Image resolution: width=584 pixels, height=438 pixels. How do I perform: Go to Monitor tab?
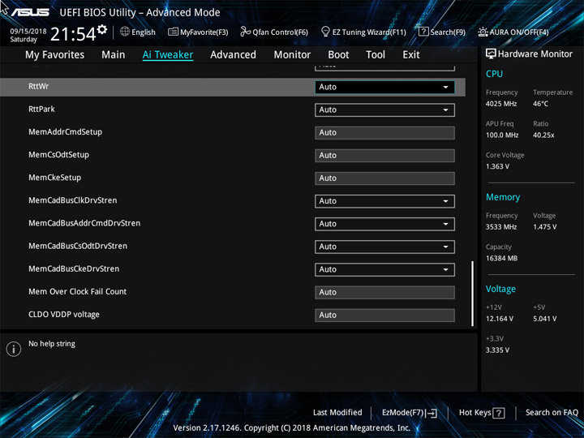tap(292, 55)
